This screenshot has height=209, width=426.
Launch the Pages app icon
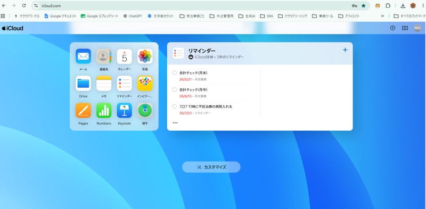point(83,110)
